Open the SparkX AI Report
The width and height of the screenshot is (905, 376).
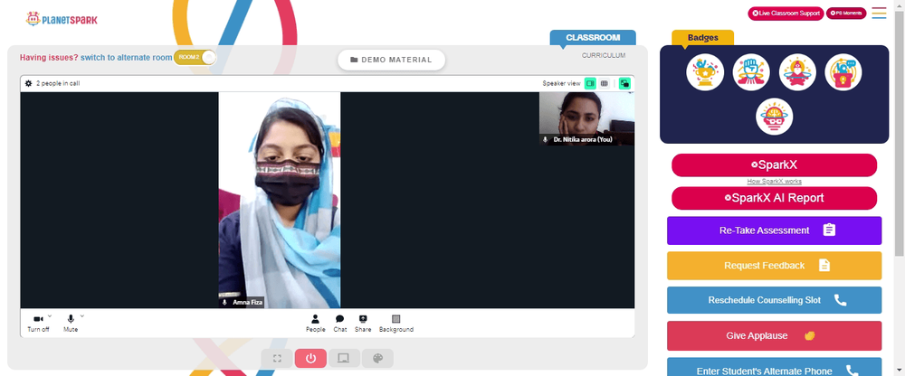[774, 198]
